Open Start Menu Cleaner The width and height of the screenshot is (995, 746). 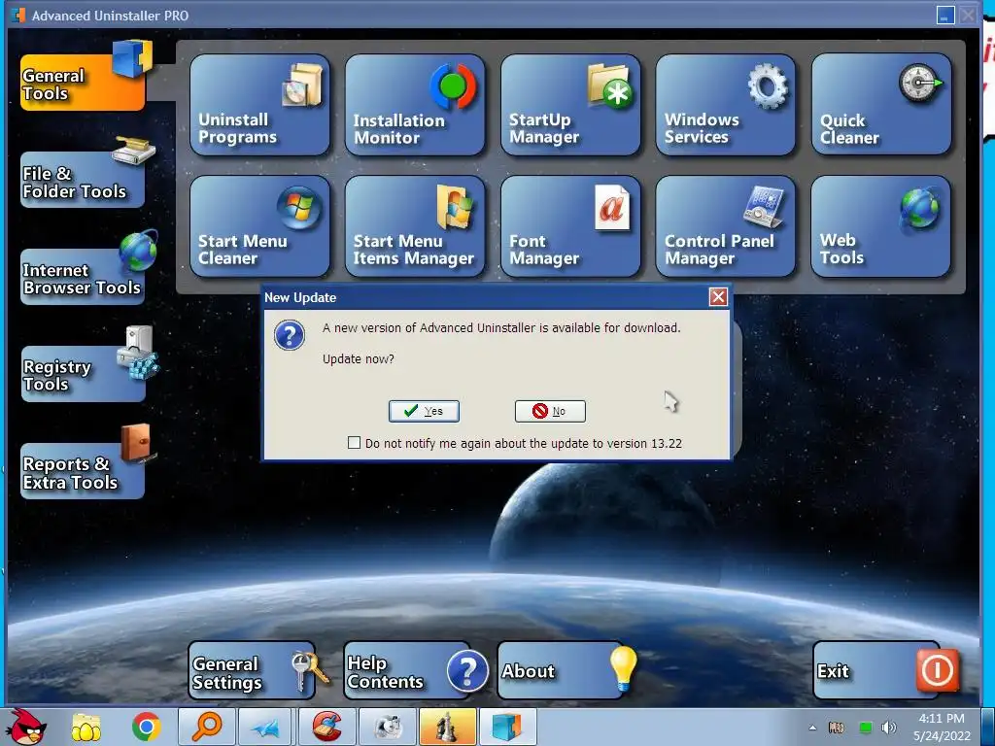coord(259,226)
